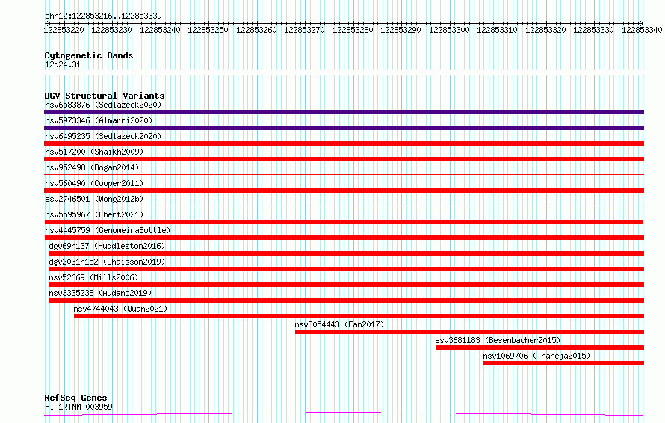
Task: Open the nsv3054443 (Fan2017) label
Action: tap(339, 324)
